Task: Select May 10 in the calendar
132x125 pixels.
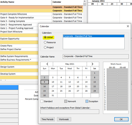Action: point(53,82)
